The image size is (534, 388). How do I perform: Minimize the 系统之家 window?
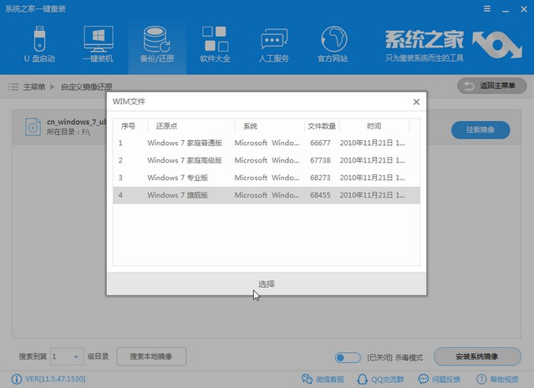pos(506,9)
